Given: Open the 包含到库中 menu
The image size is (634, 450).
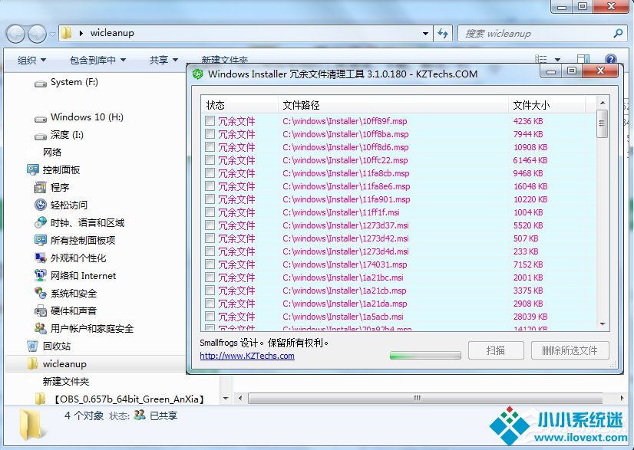Looking at the screenshot, I should (97, 61).
